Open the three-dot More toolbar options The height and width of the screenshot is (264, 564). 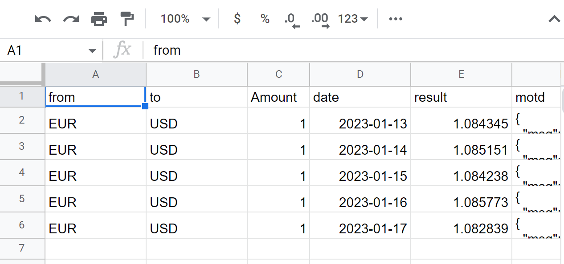[396, 19]
